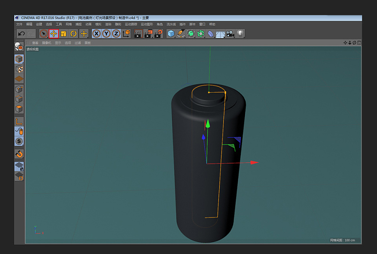Open the 文件 (File) menu
This screenshot has width=377, height=254.
pyautogui.click(x=19, y=24)
